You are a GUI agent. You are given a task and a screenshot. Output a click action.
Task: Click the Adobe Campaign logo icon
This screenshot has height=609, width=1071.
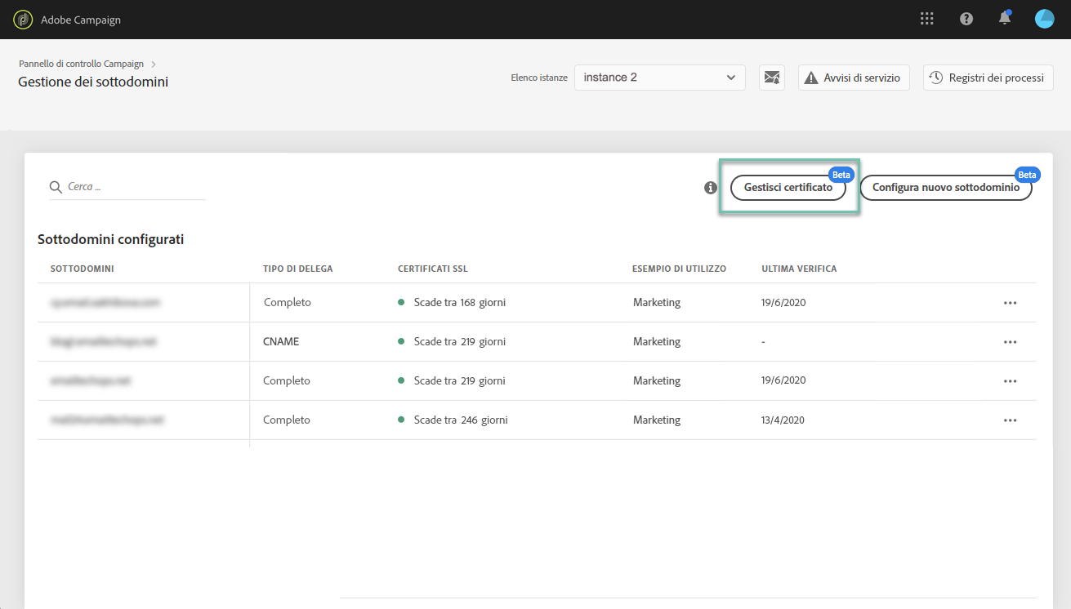pos(23,20)
